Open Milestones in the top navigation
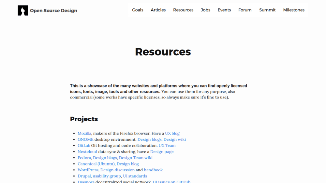This screenshot has height=183, width=326. pyautogui.click(x=294, y=10)
